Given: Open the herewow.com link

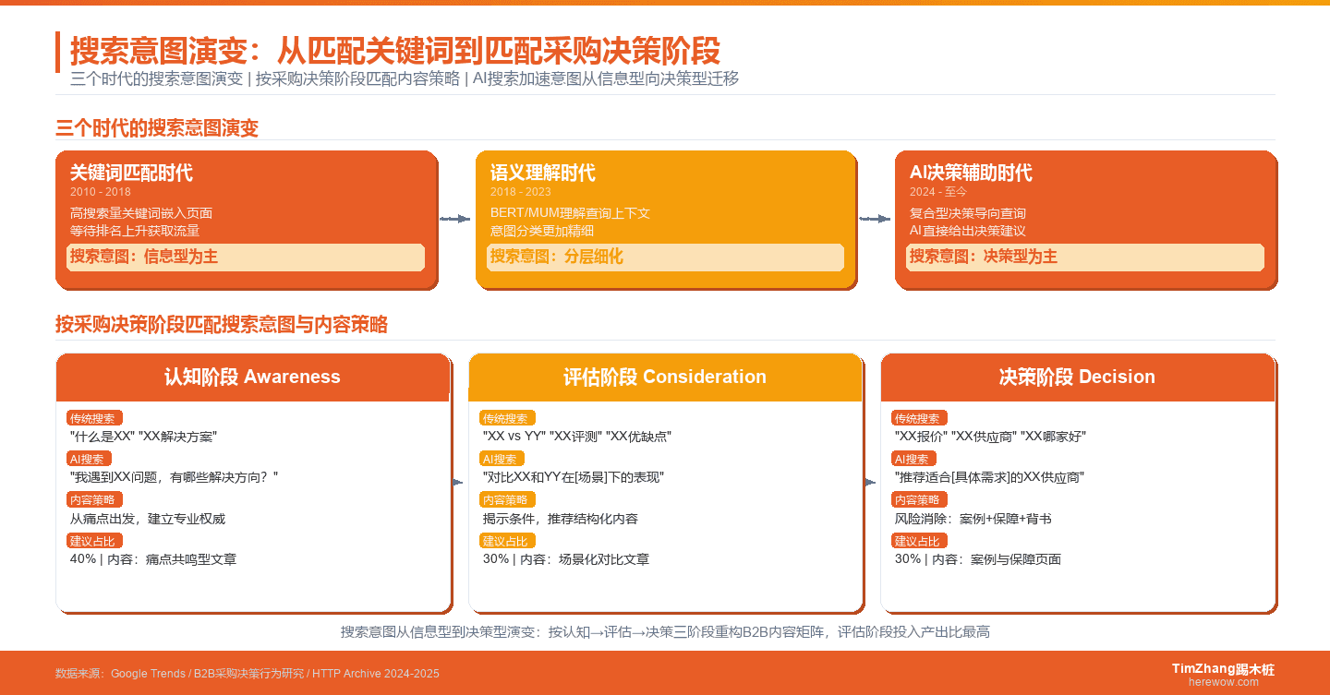Looking at the screenshot, I should click(x=1222, y=681).
